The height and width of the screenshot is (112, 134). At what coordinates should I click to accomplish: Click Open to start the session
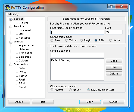click(90, 102)
